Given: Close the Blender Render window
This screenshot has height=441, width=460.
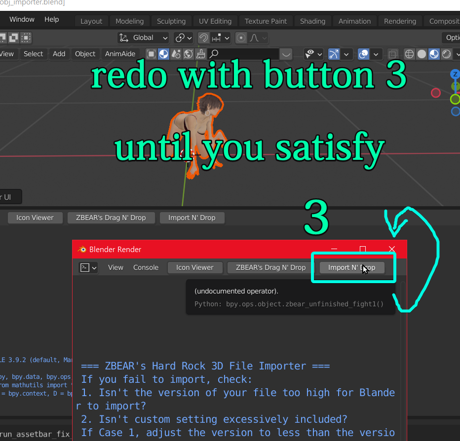Looking at the screenshot, I should pyautogui.click(x=392, y=249).
